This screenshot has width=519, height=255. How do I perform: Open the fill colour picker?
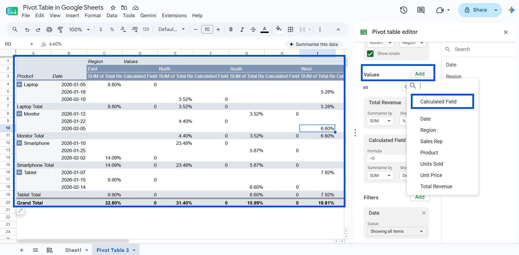[x=279, y=29]
